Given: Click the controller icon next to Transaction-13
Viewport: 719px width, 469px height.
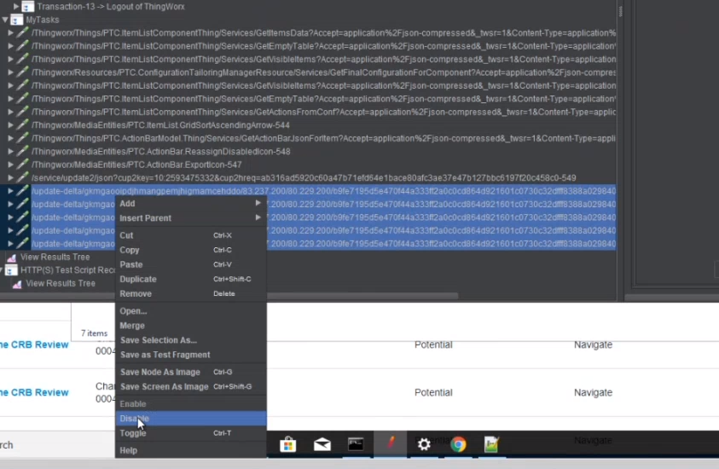Looking at the screenshot, I should click(x=28, y=7).
